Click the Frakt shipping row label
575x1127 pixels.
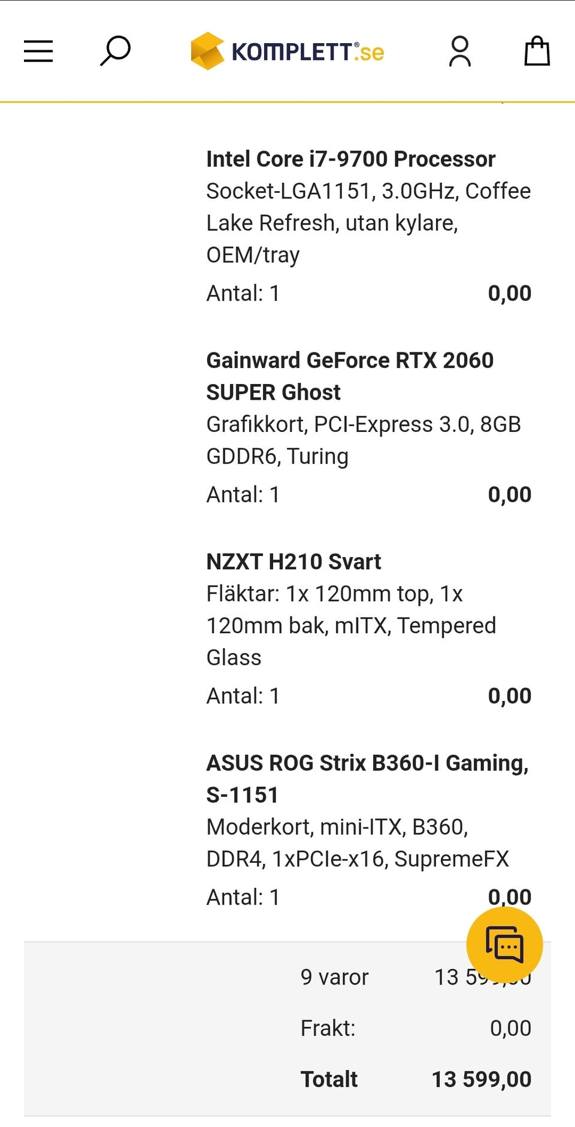[328, 1028]
